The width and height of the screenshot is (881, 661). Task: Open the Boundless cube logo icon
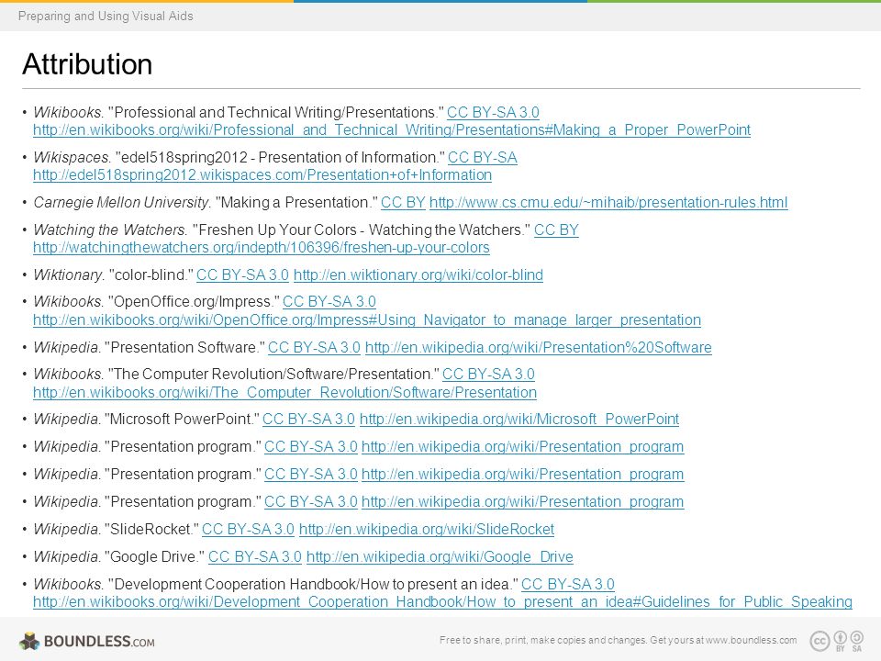(29, 642)
